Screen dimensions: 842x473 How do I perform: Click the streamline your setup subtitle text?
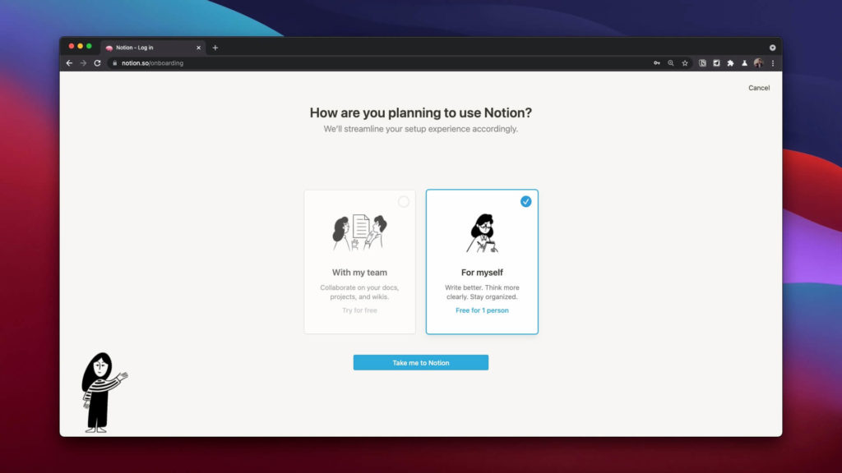pyautogui.click(x=421, y=129)
